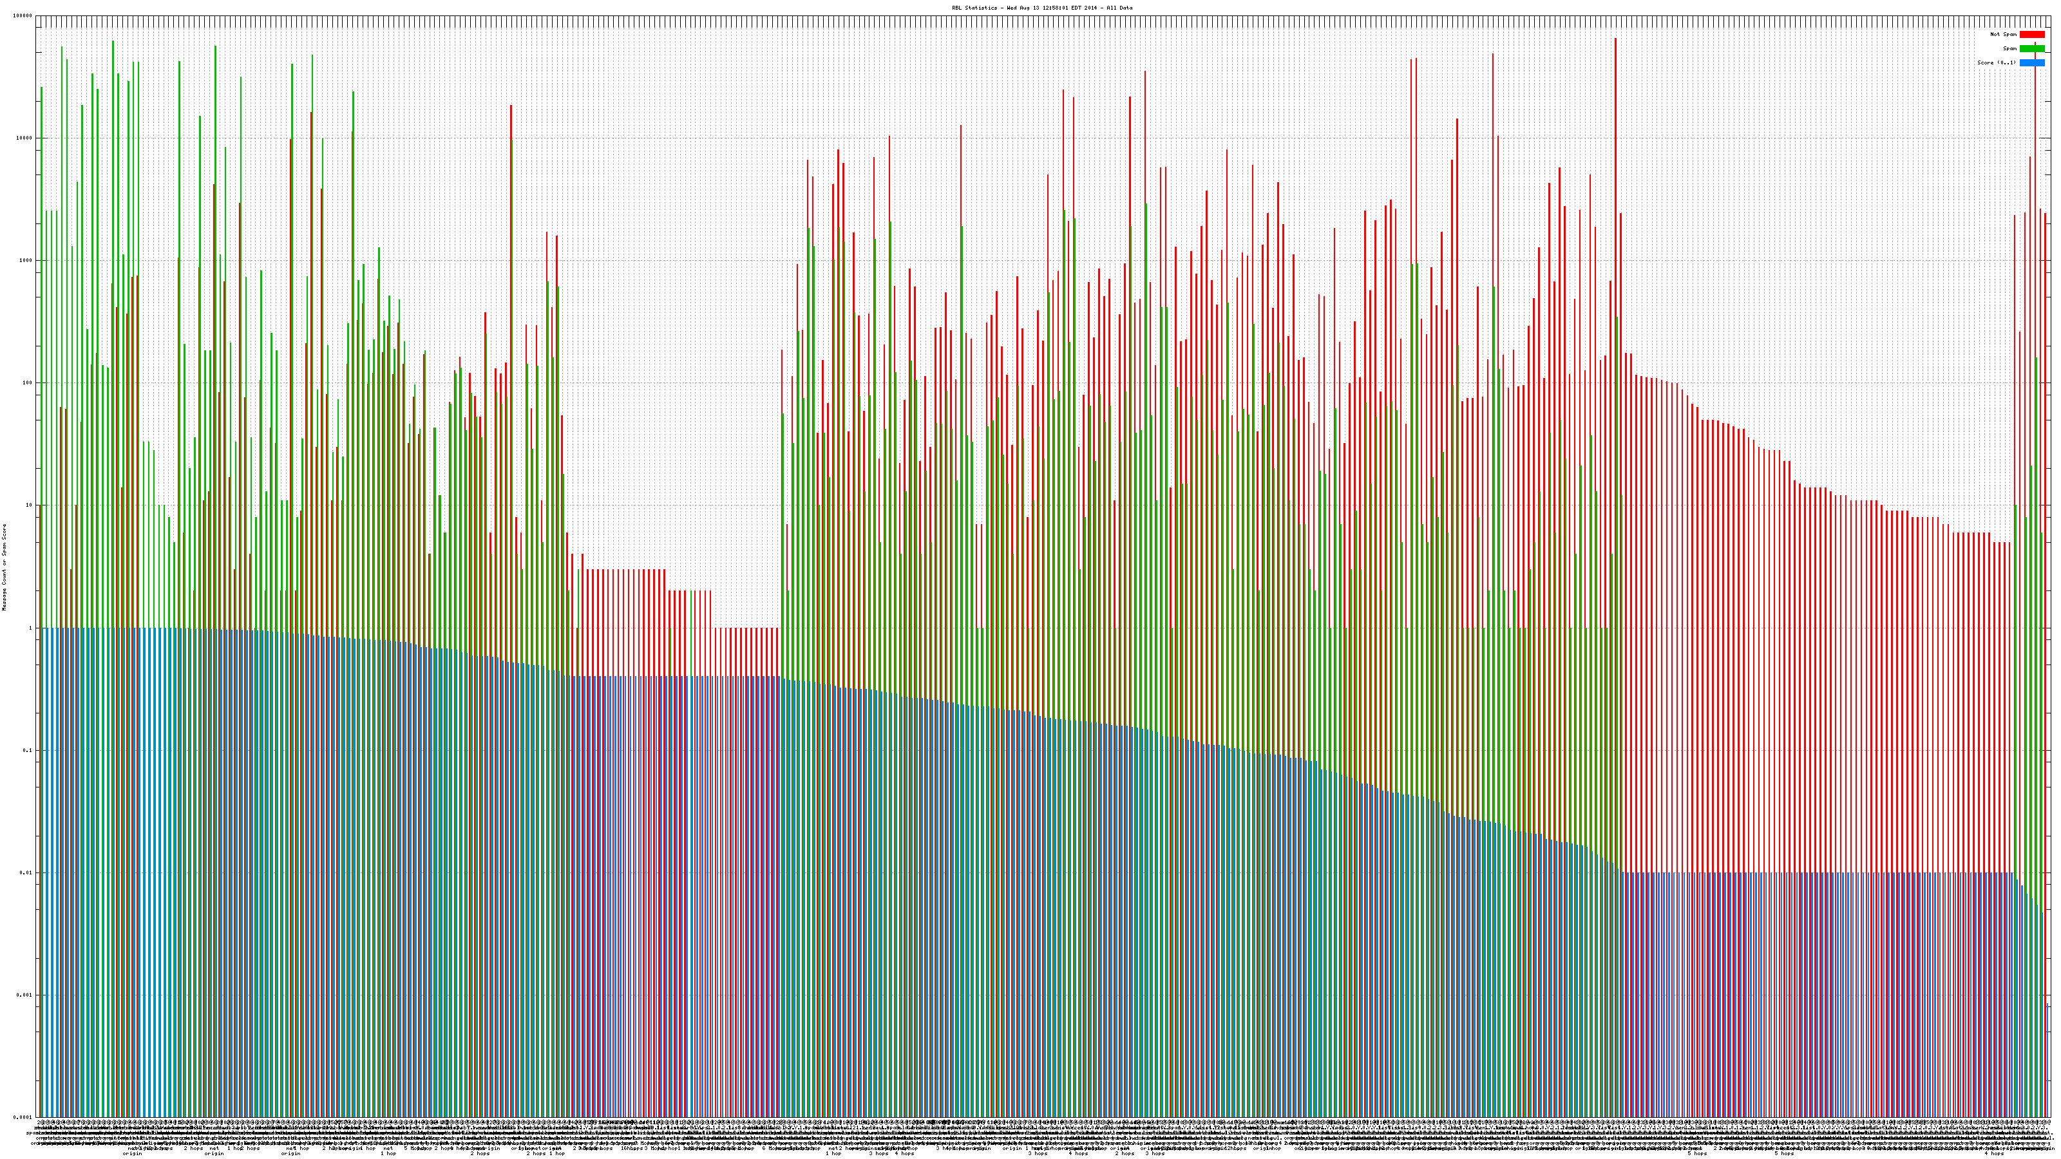Click the 'Message Count or Spam Score' axis label
This screenshot has width=2061, height=1159.
pos(4,567)
